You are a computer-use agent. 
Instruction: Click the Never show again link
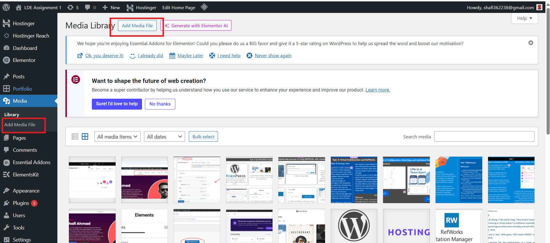coord(273,56)
